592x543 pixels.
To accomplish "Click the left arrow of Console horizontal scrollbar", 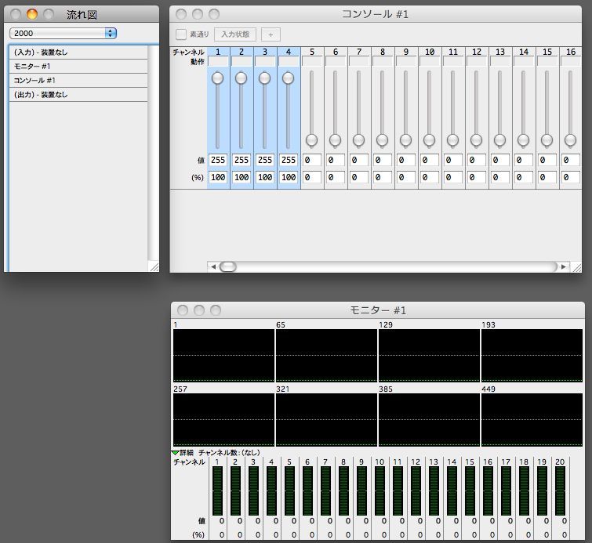I will 213,266.
